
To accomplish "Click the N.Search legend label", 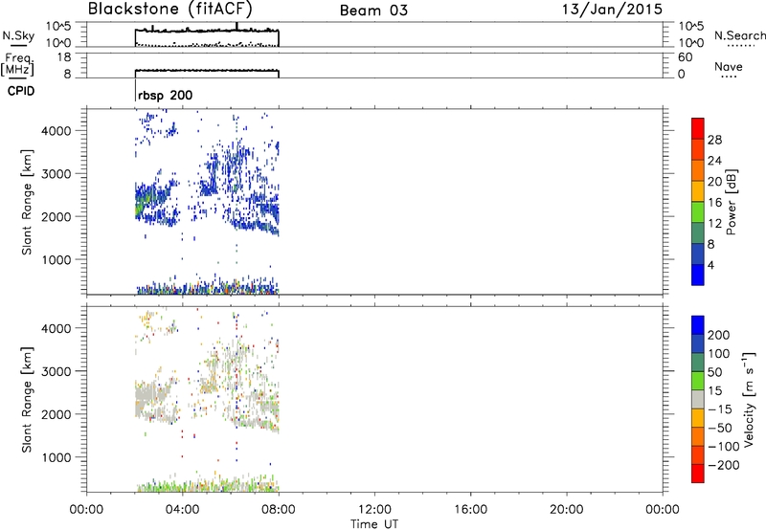I will pos(739,35).
